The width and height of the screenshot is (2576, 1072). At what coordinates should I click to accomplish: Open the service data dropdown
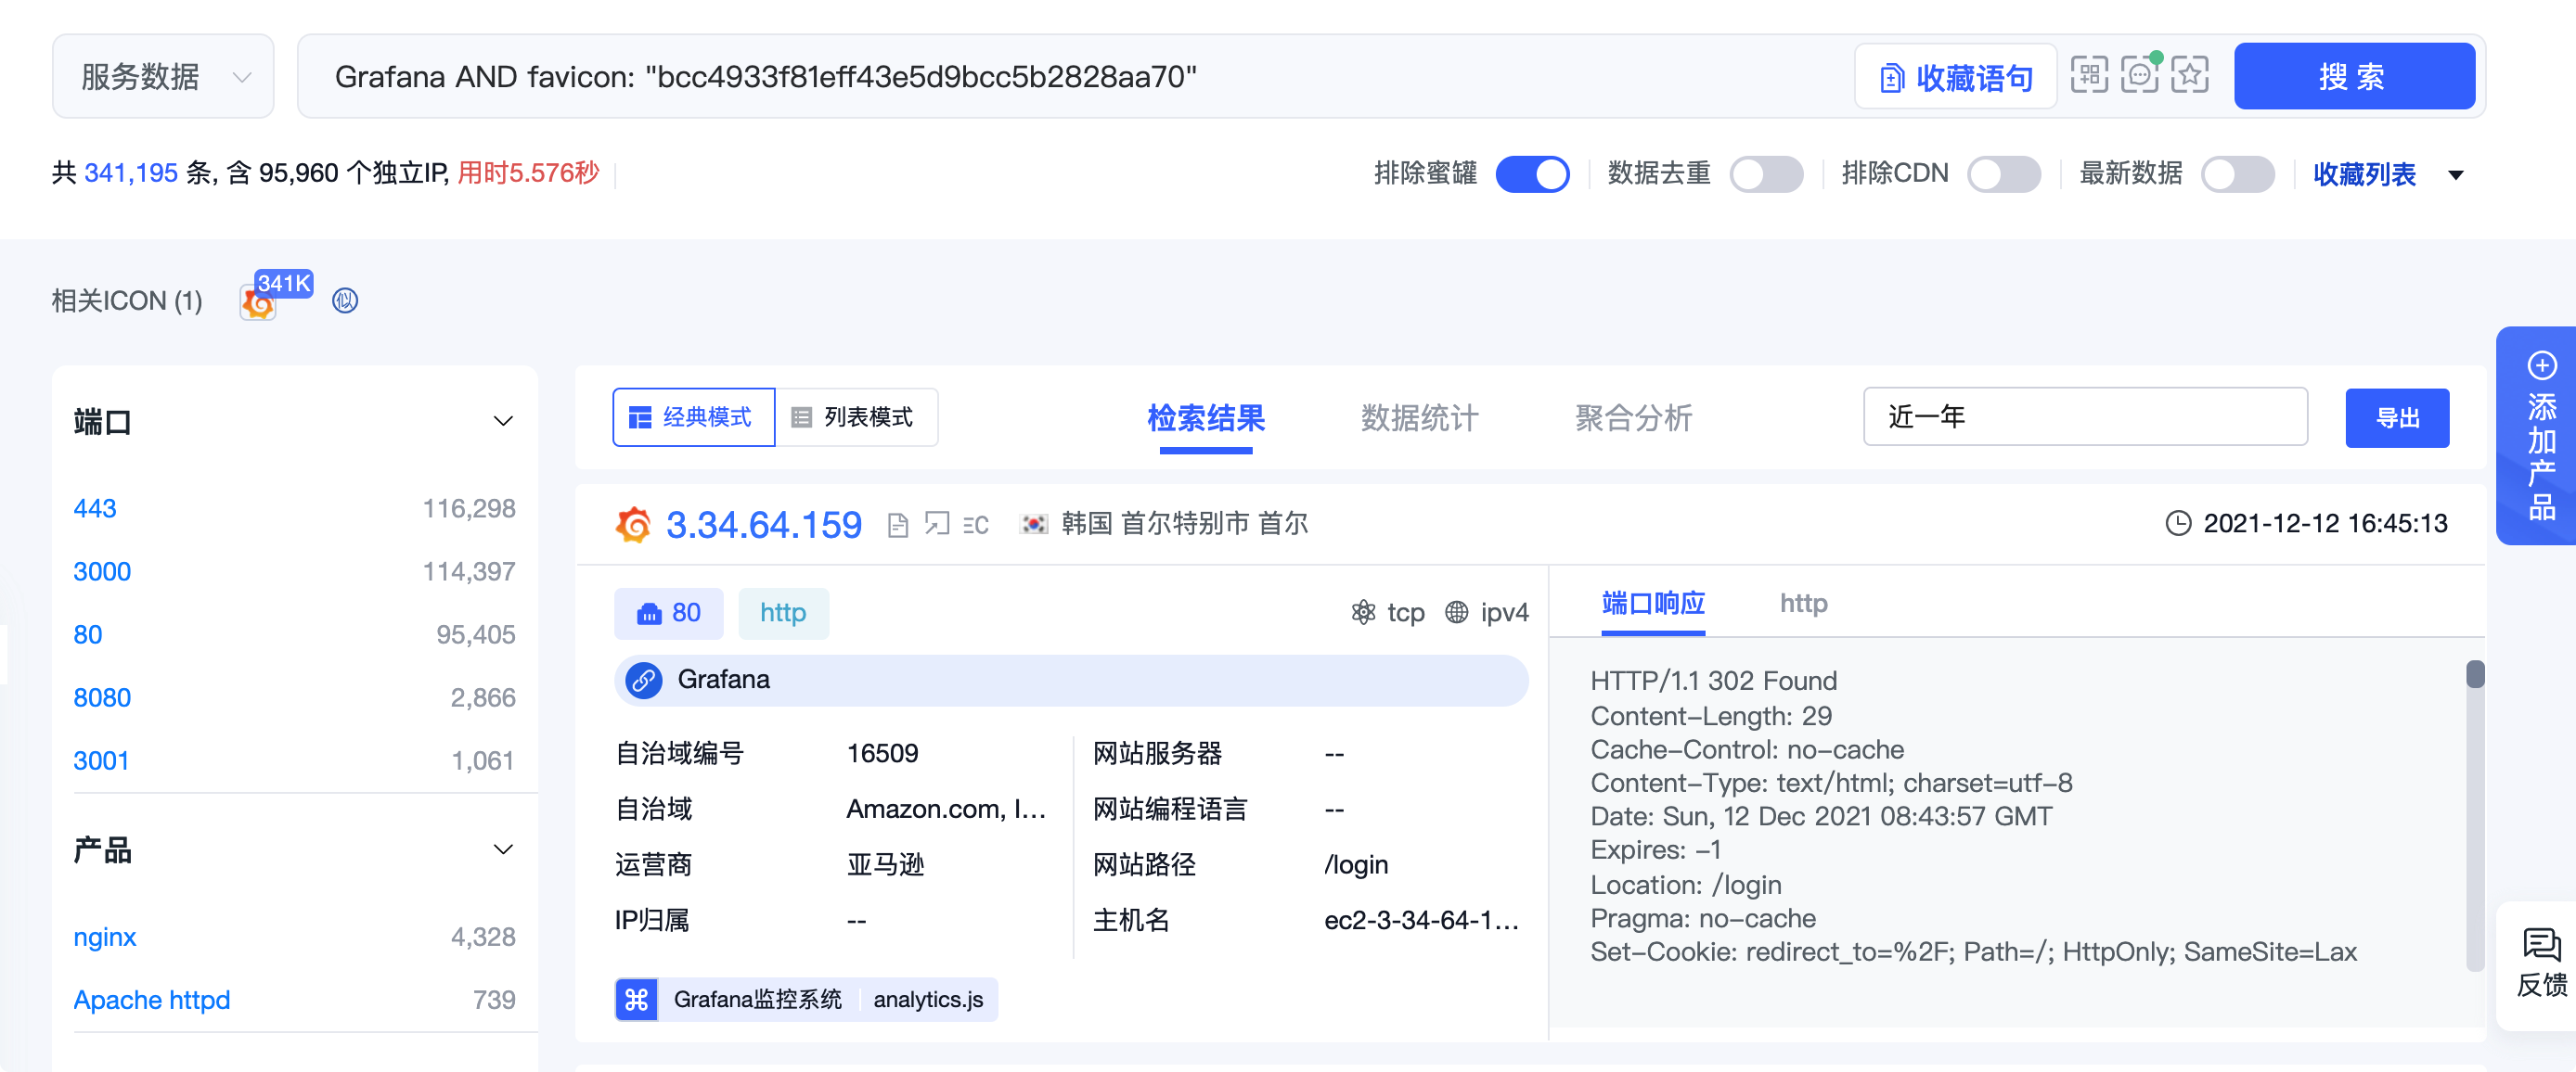coord(163,77)
